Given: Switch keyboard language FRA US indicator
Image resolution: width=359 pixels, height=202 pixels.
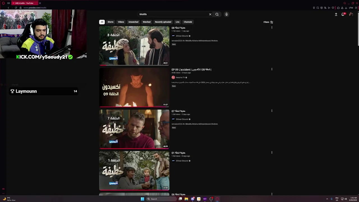Looking at the screenshot, I should (337, 199).
